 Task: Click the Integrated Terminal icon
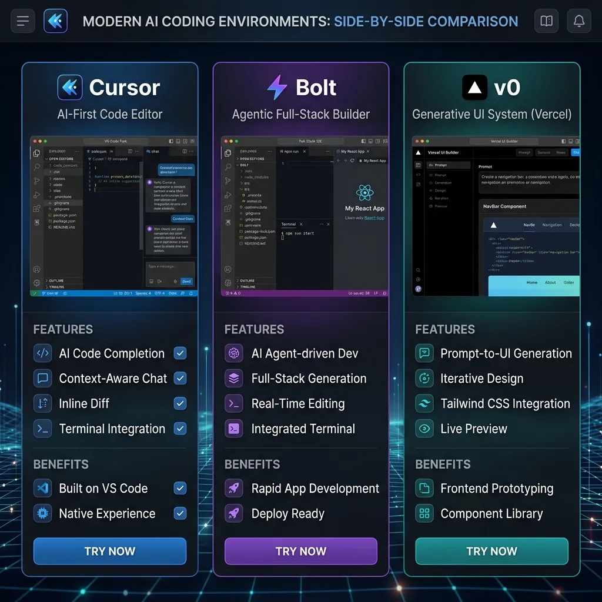[234, 429]
